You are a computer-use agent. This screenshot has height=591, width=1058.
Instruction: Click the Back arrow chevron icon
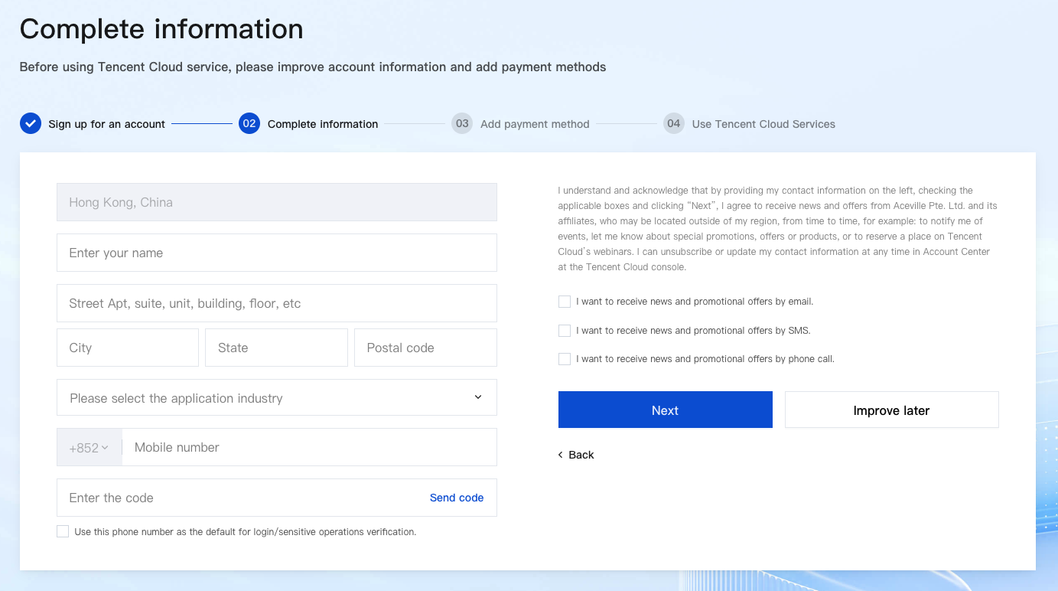[561, 455]
